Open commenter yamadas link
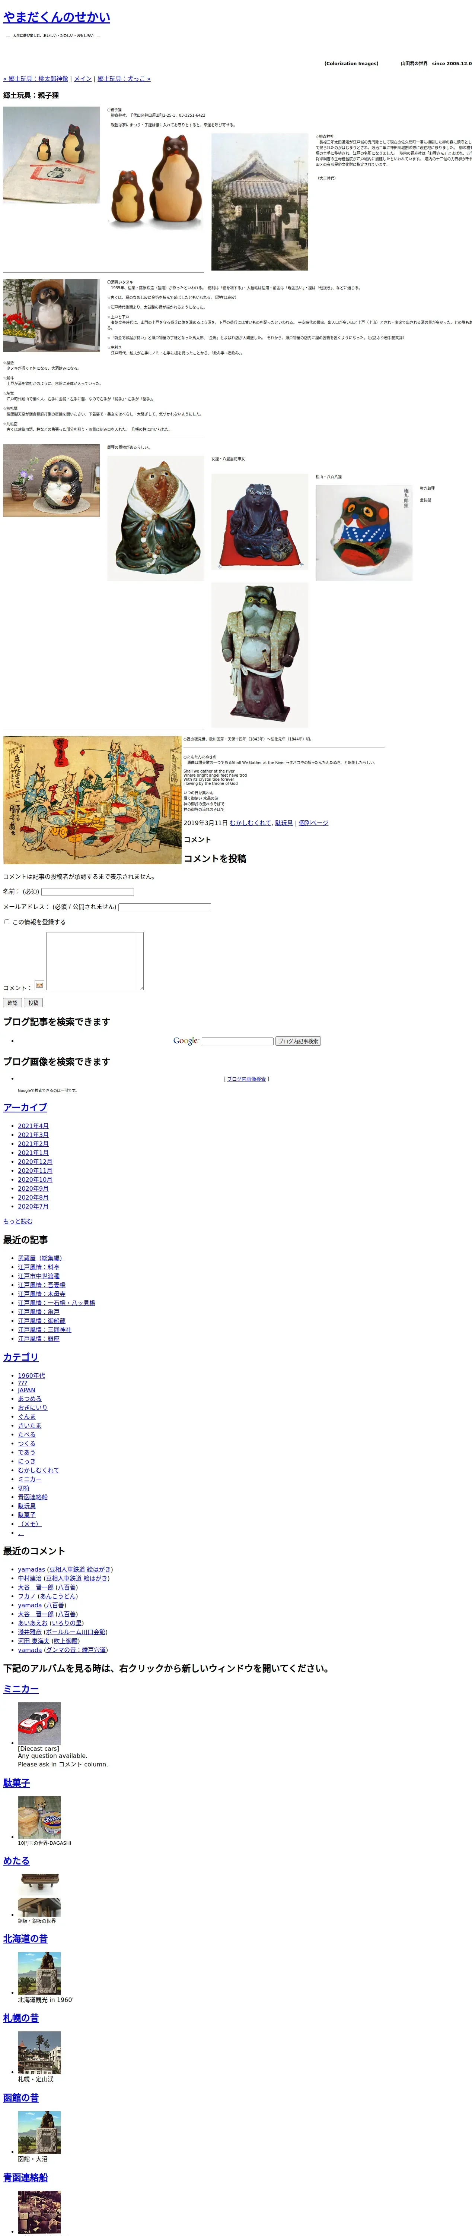472x2236 pixels. [x=31, y=1569]
